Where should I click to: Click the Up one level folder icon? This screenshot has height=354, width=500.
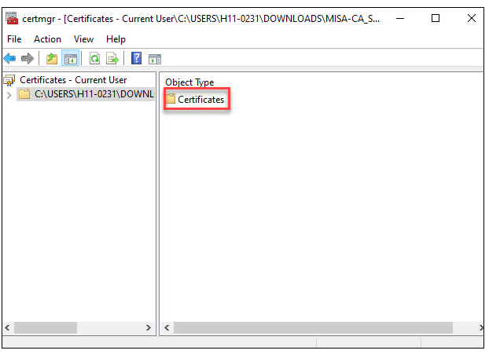point(52,59)
